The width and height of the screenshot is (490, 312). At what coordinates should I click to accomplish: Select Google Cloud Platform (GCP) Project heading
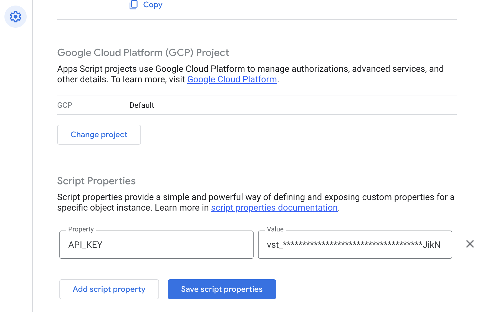(x=143, y=53)
